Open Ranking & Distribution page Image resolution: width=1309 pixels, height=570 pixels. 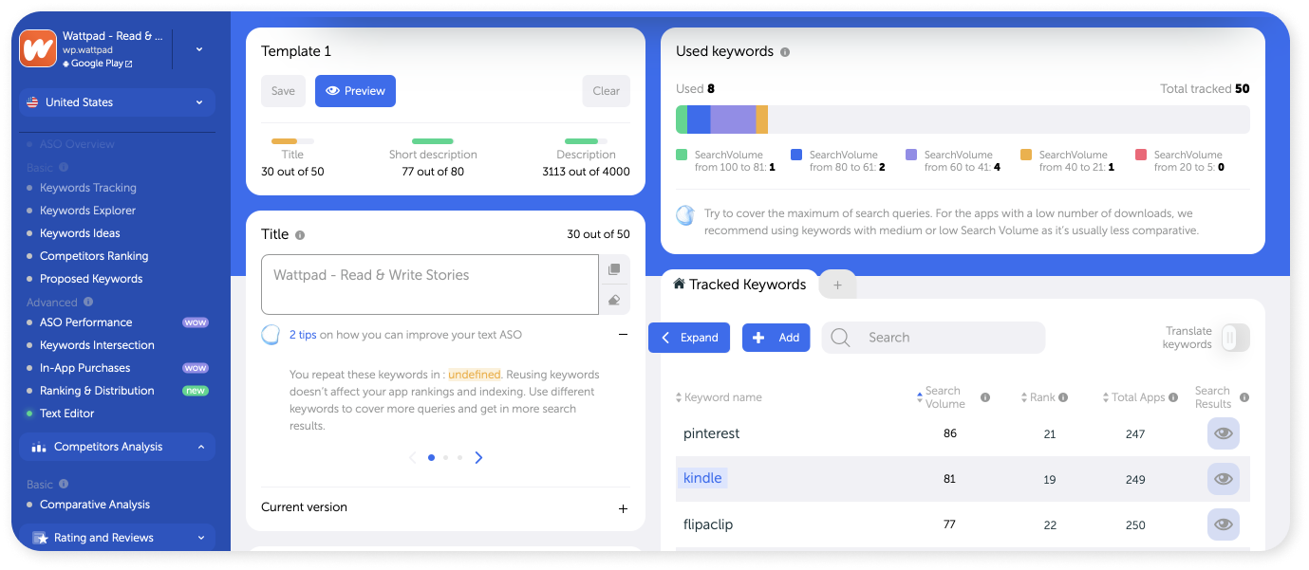coord(97,391)
